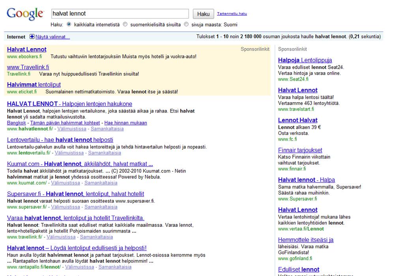
Task: Click the www.fc.fi ad URL
Action: (288, 139)
